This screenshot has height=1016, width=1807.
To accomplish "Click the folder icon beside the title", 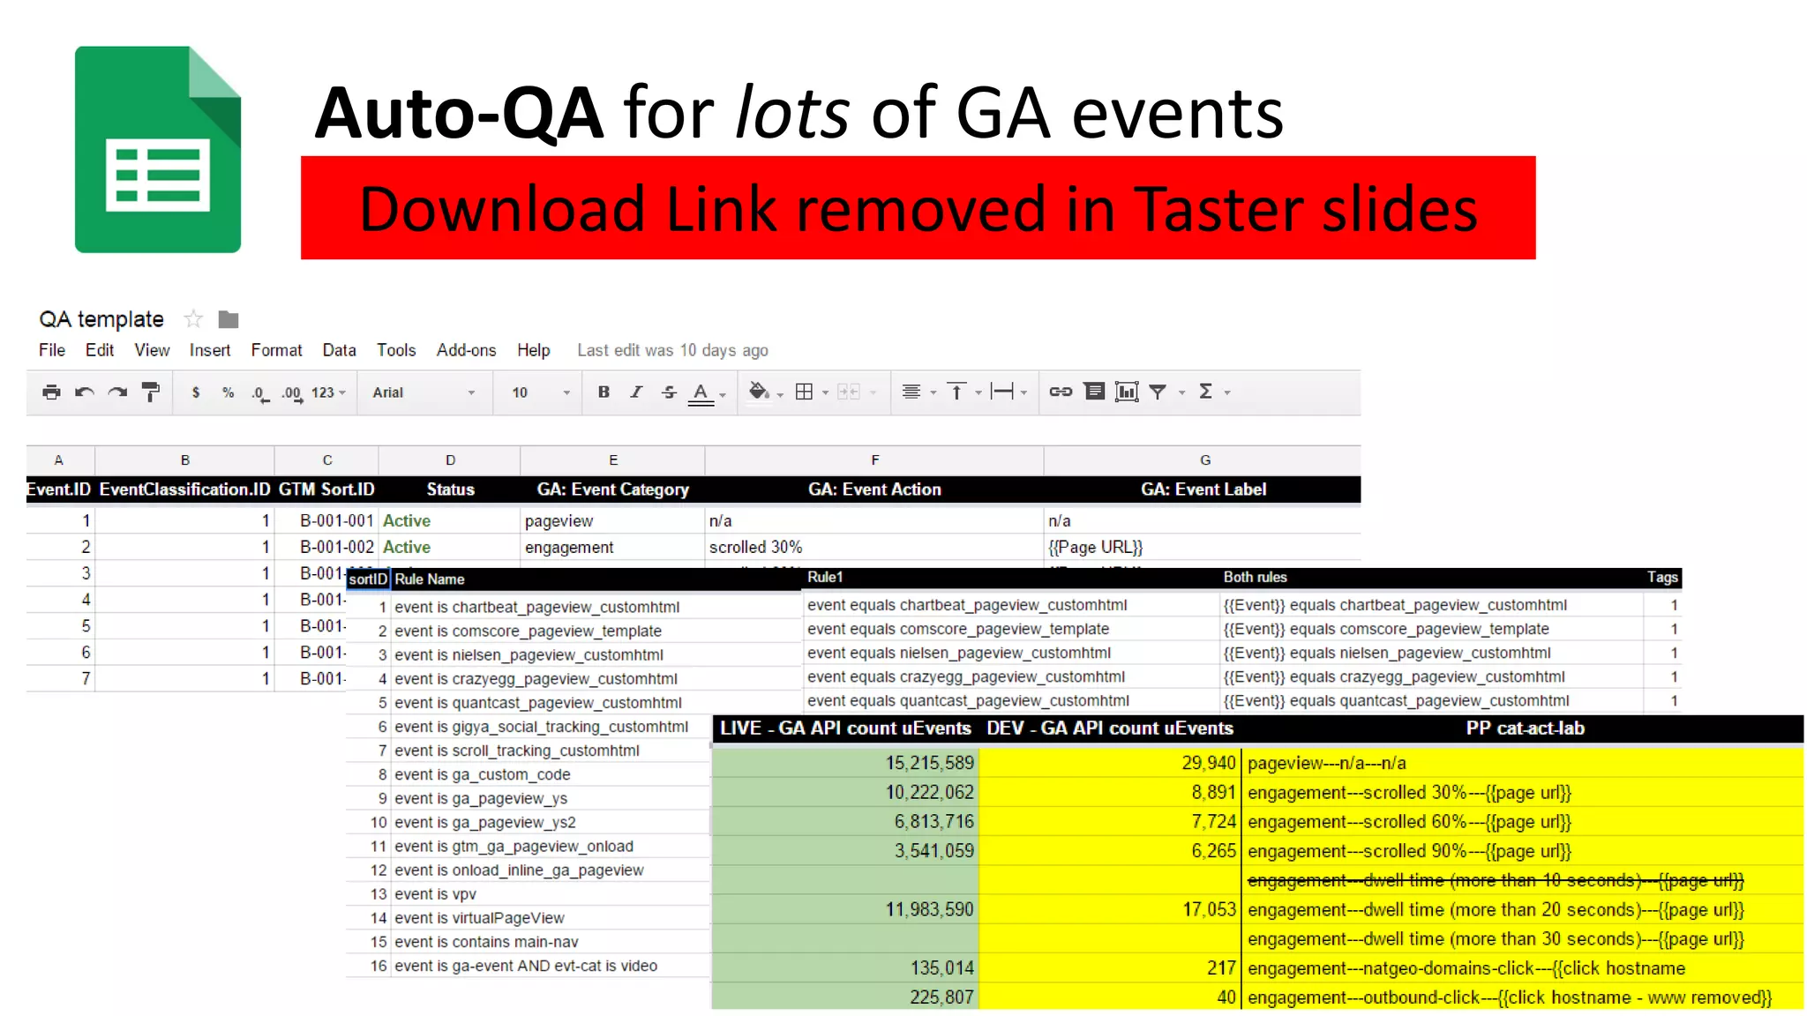I will 229,319.
